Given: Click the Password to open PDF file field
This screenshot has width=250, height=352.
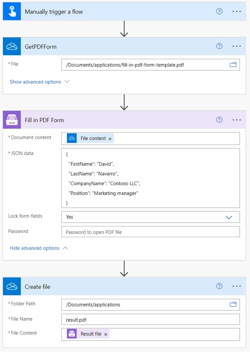Looking at the screenshot, I should [151, 231].
